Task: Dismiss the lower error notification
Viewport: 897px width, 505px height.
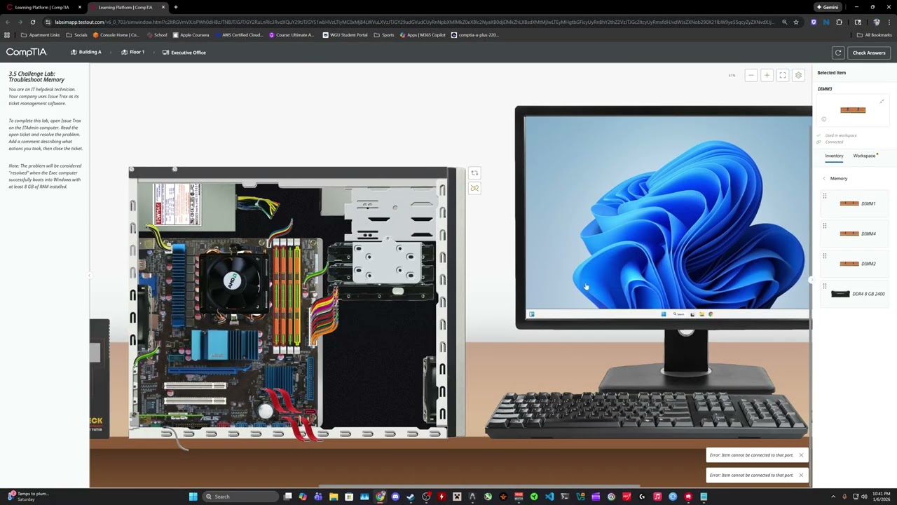Action: pyautogui.click(x=801, y=475)
